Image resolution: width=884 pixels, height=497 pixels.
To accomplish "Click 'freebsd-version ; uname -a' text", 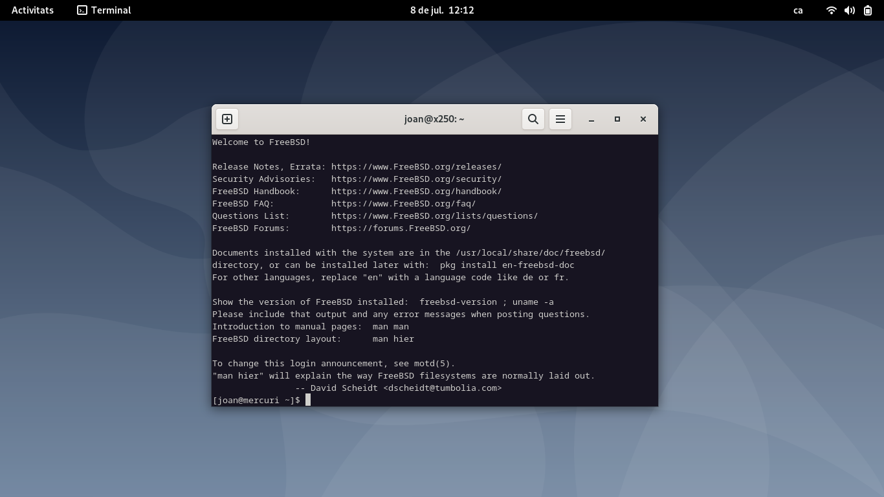I will (486, 302).
